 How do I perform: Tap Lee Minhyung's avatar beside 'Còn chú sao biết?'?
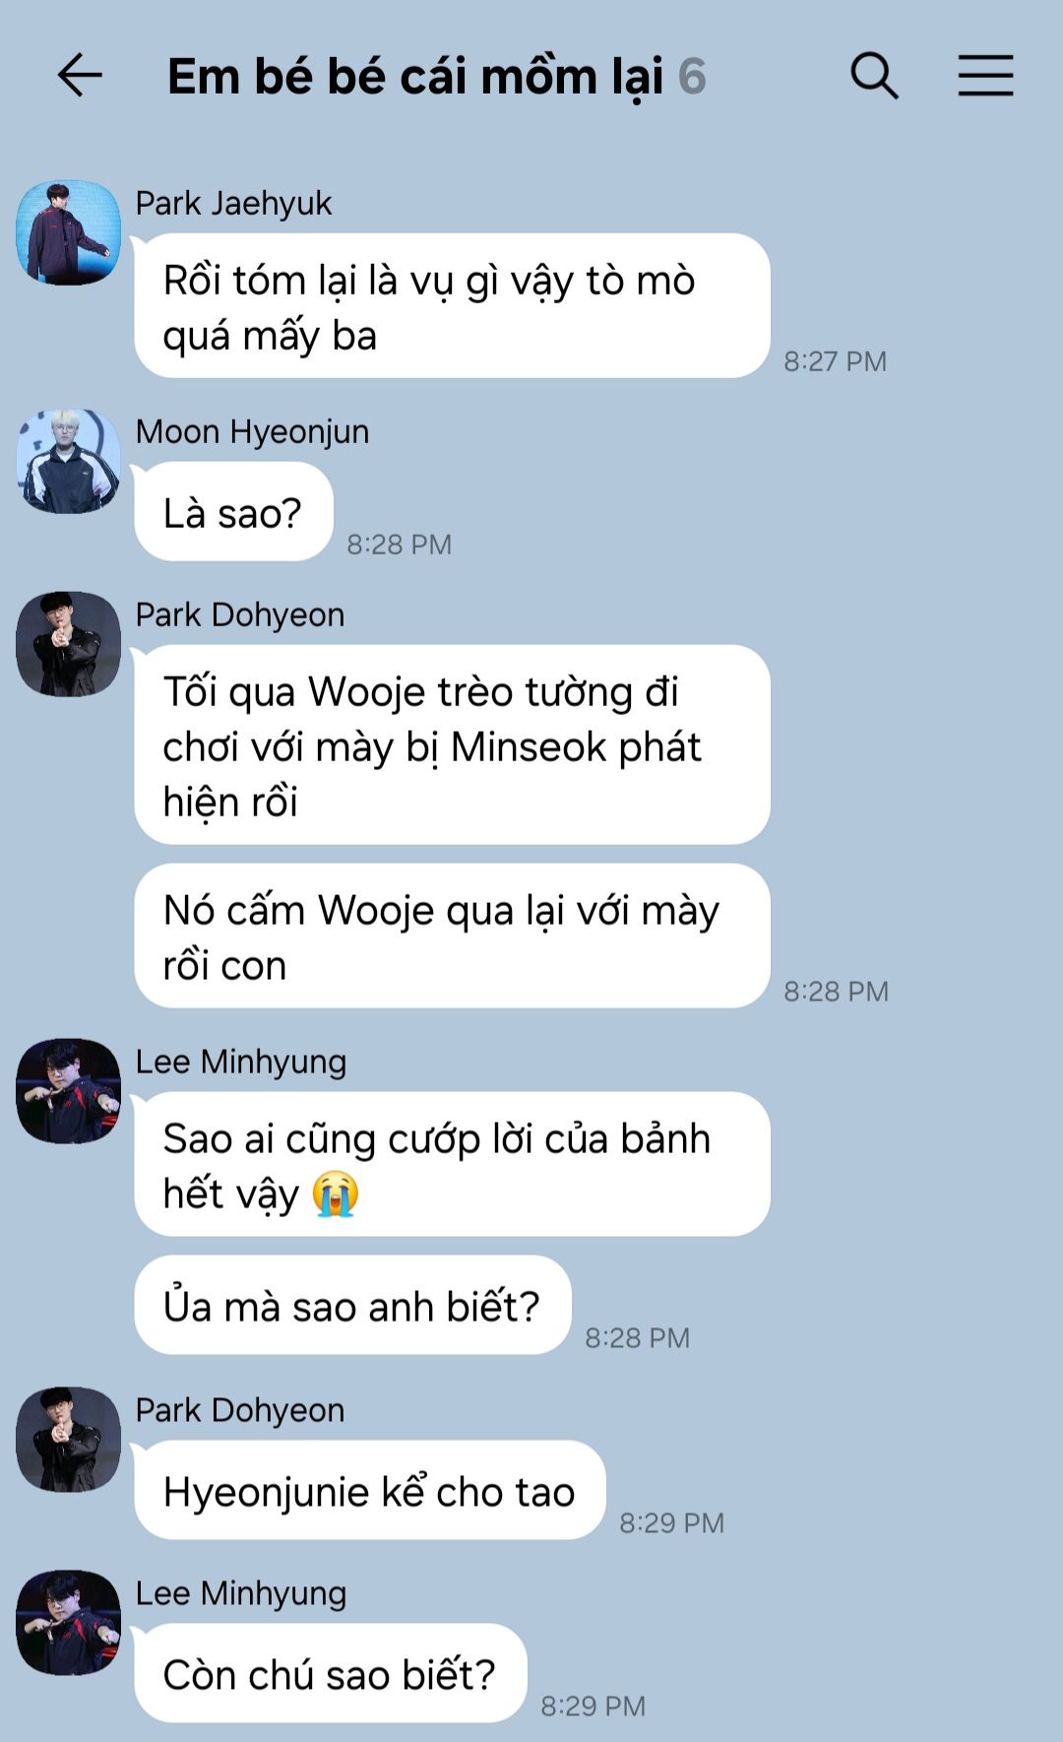click(x=68, y=1623)
